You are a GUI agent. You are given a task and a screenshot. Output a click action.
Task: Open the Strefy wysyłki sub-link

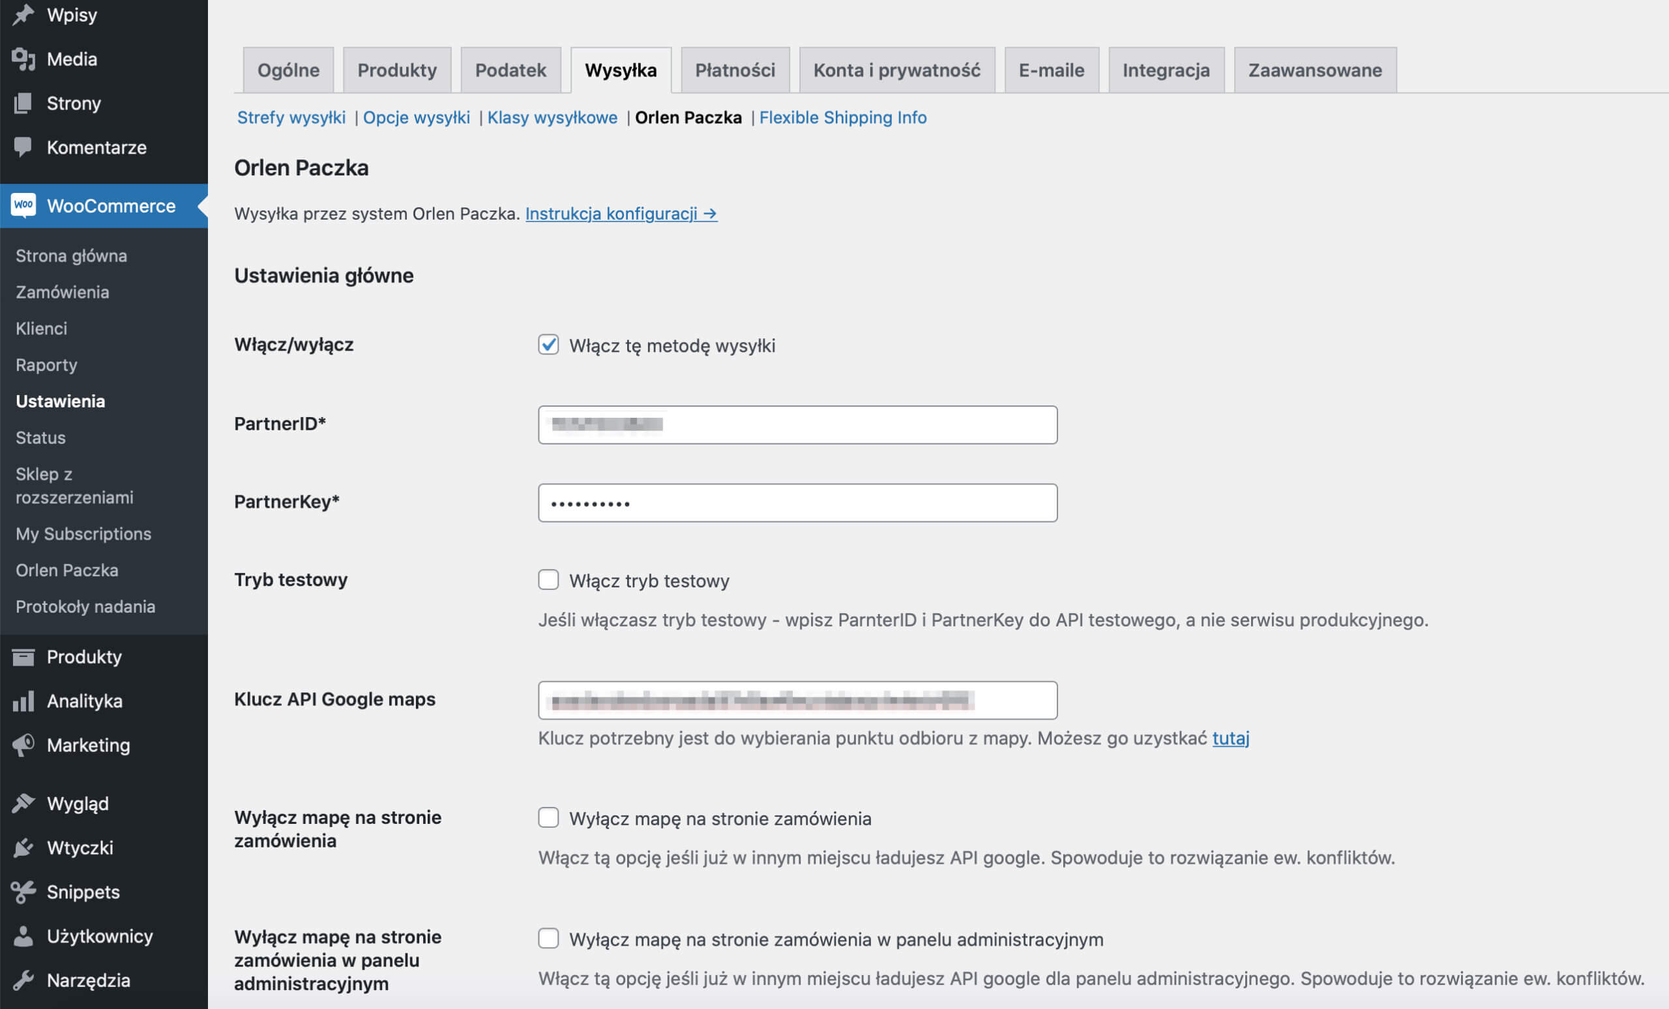pyautogui.click(x=291, y=117)
